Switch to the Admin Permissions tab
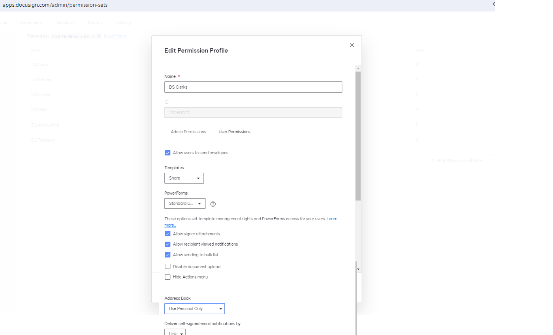 click(x=188, y=132)
